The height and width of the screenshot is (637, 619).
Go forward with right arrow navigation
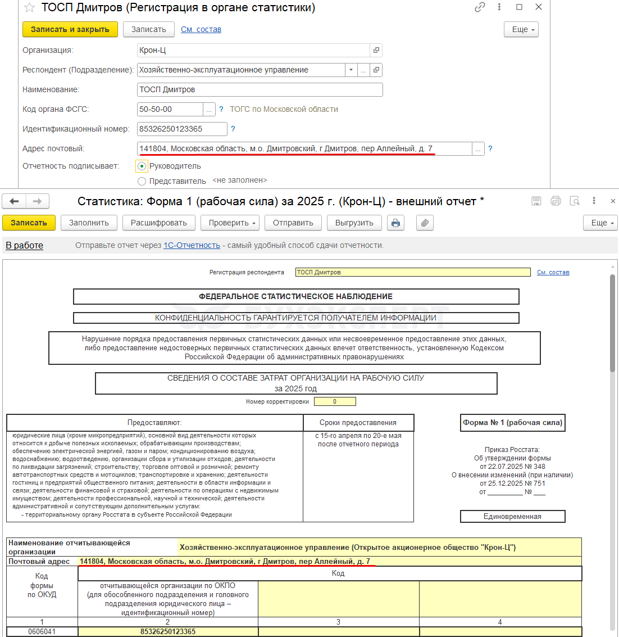(37, 201)
